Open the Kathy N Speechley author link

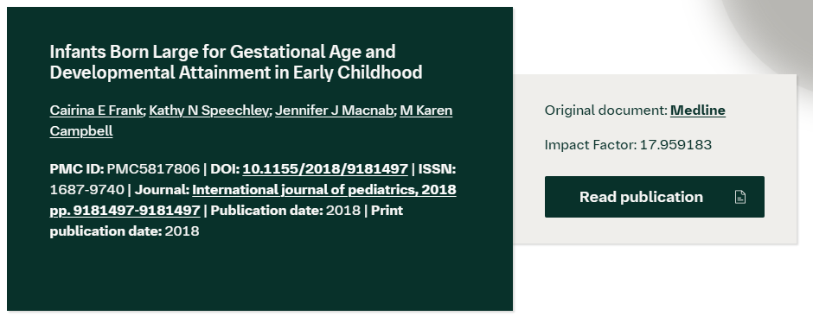tap(208, 111)
